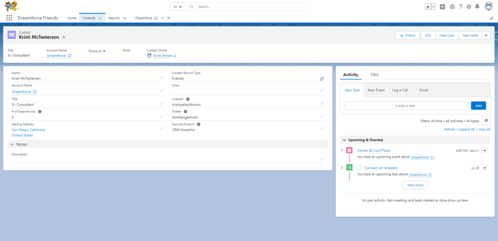Click the Setup gear icon
Viewport: 498px width, 241px height.
[469, 7]
